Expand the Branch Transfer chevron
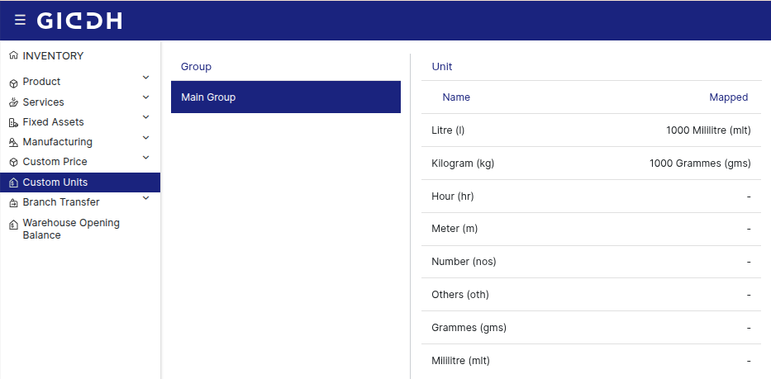Viewport: 771px width, 379px height. click(145, 198)
